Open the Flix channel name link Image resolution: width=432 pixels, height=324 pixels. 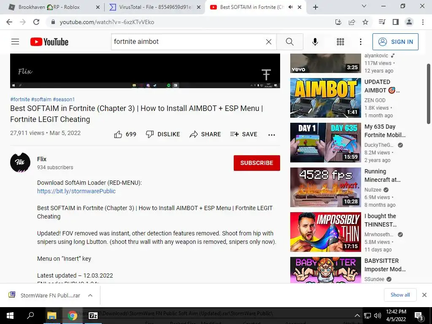coord(42,159)
